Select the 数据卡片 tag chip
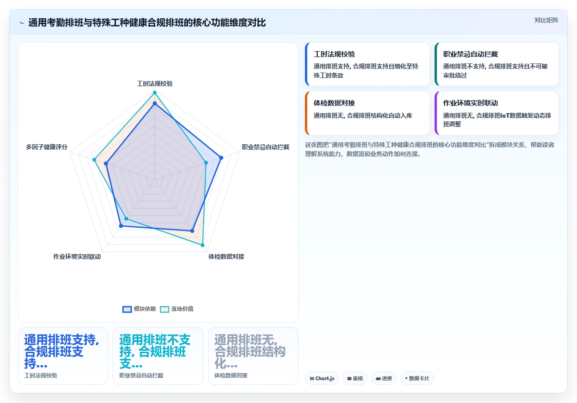 click(x=417, y=378)
